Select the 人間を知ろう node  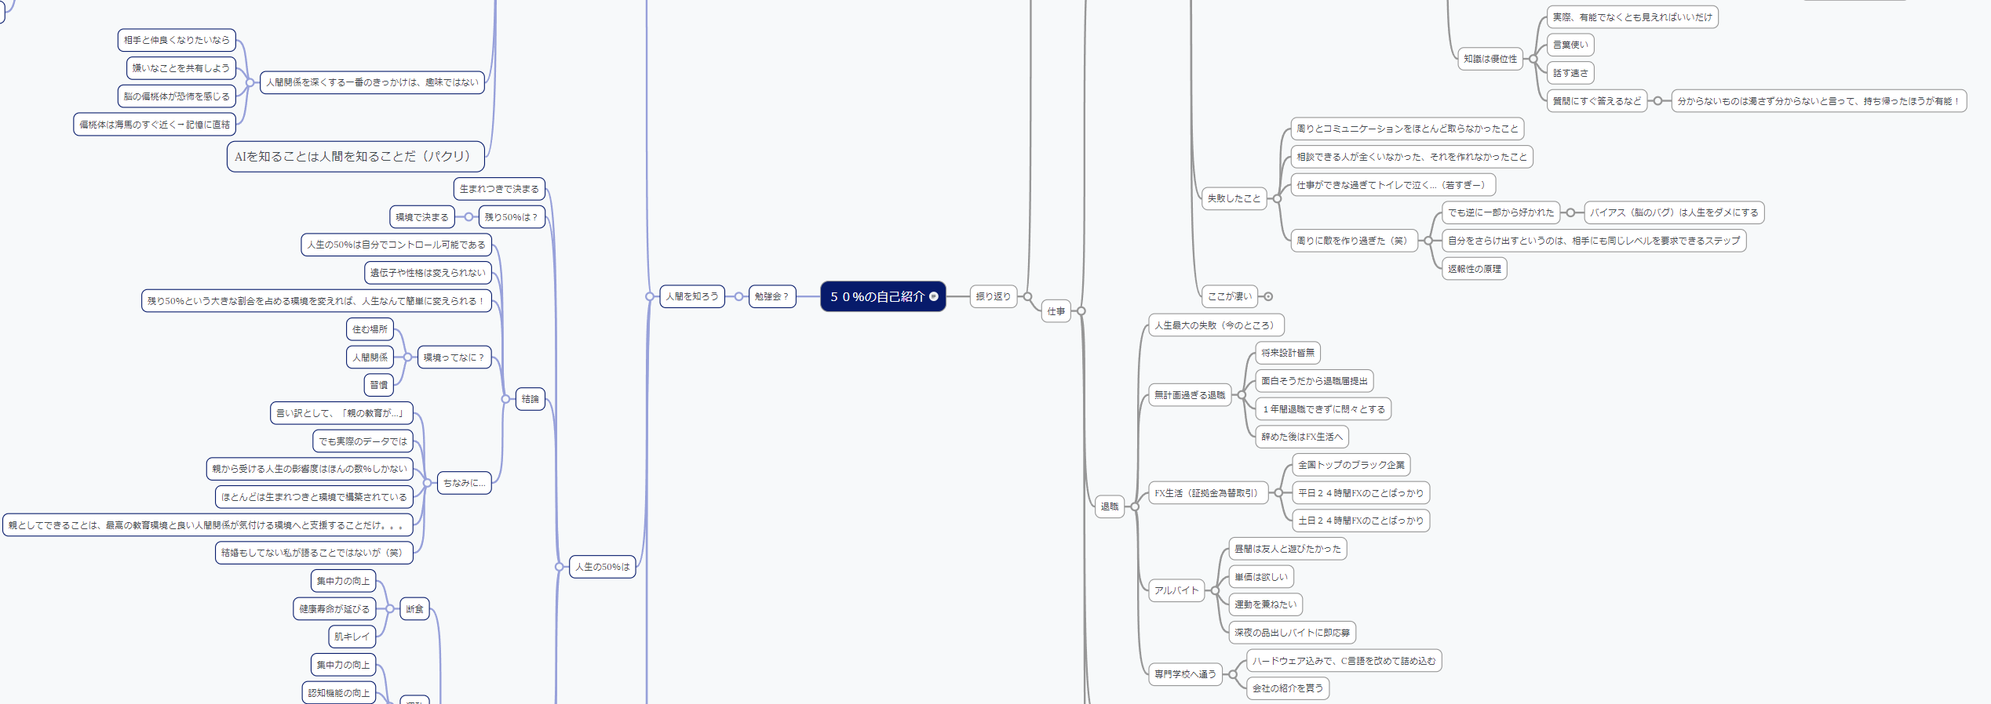pyautogui.click(x=692, y=296)
